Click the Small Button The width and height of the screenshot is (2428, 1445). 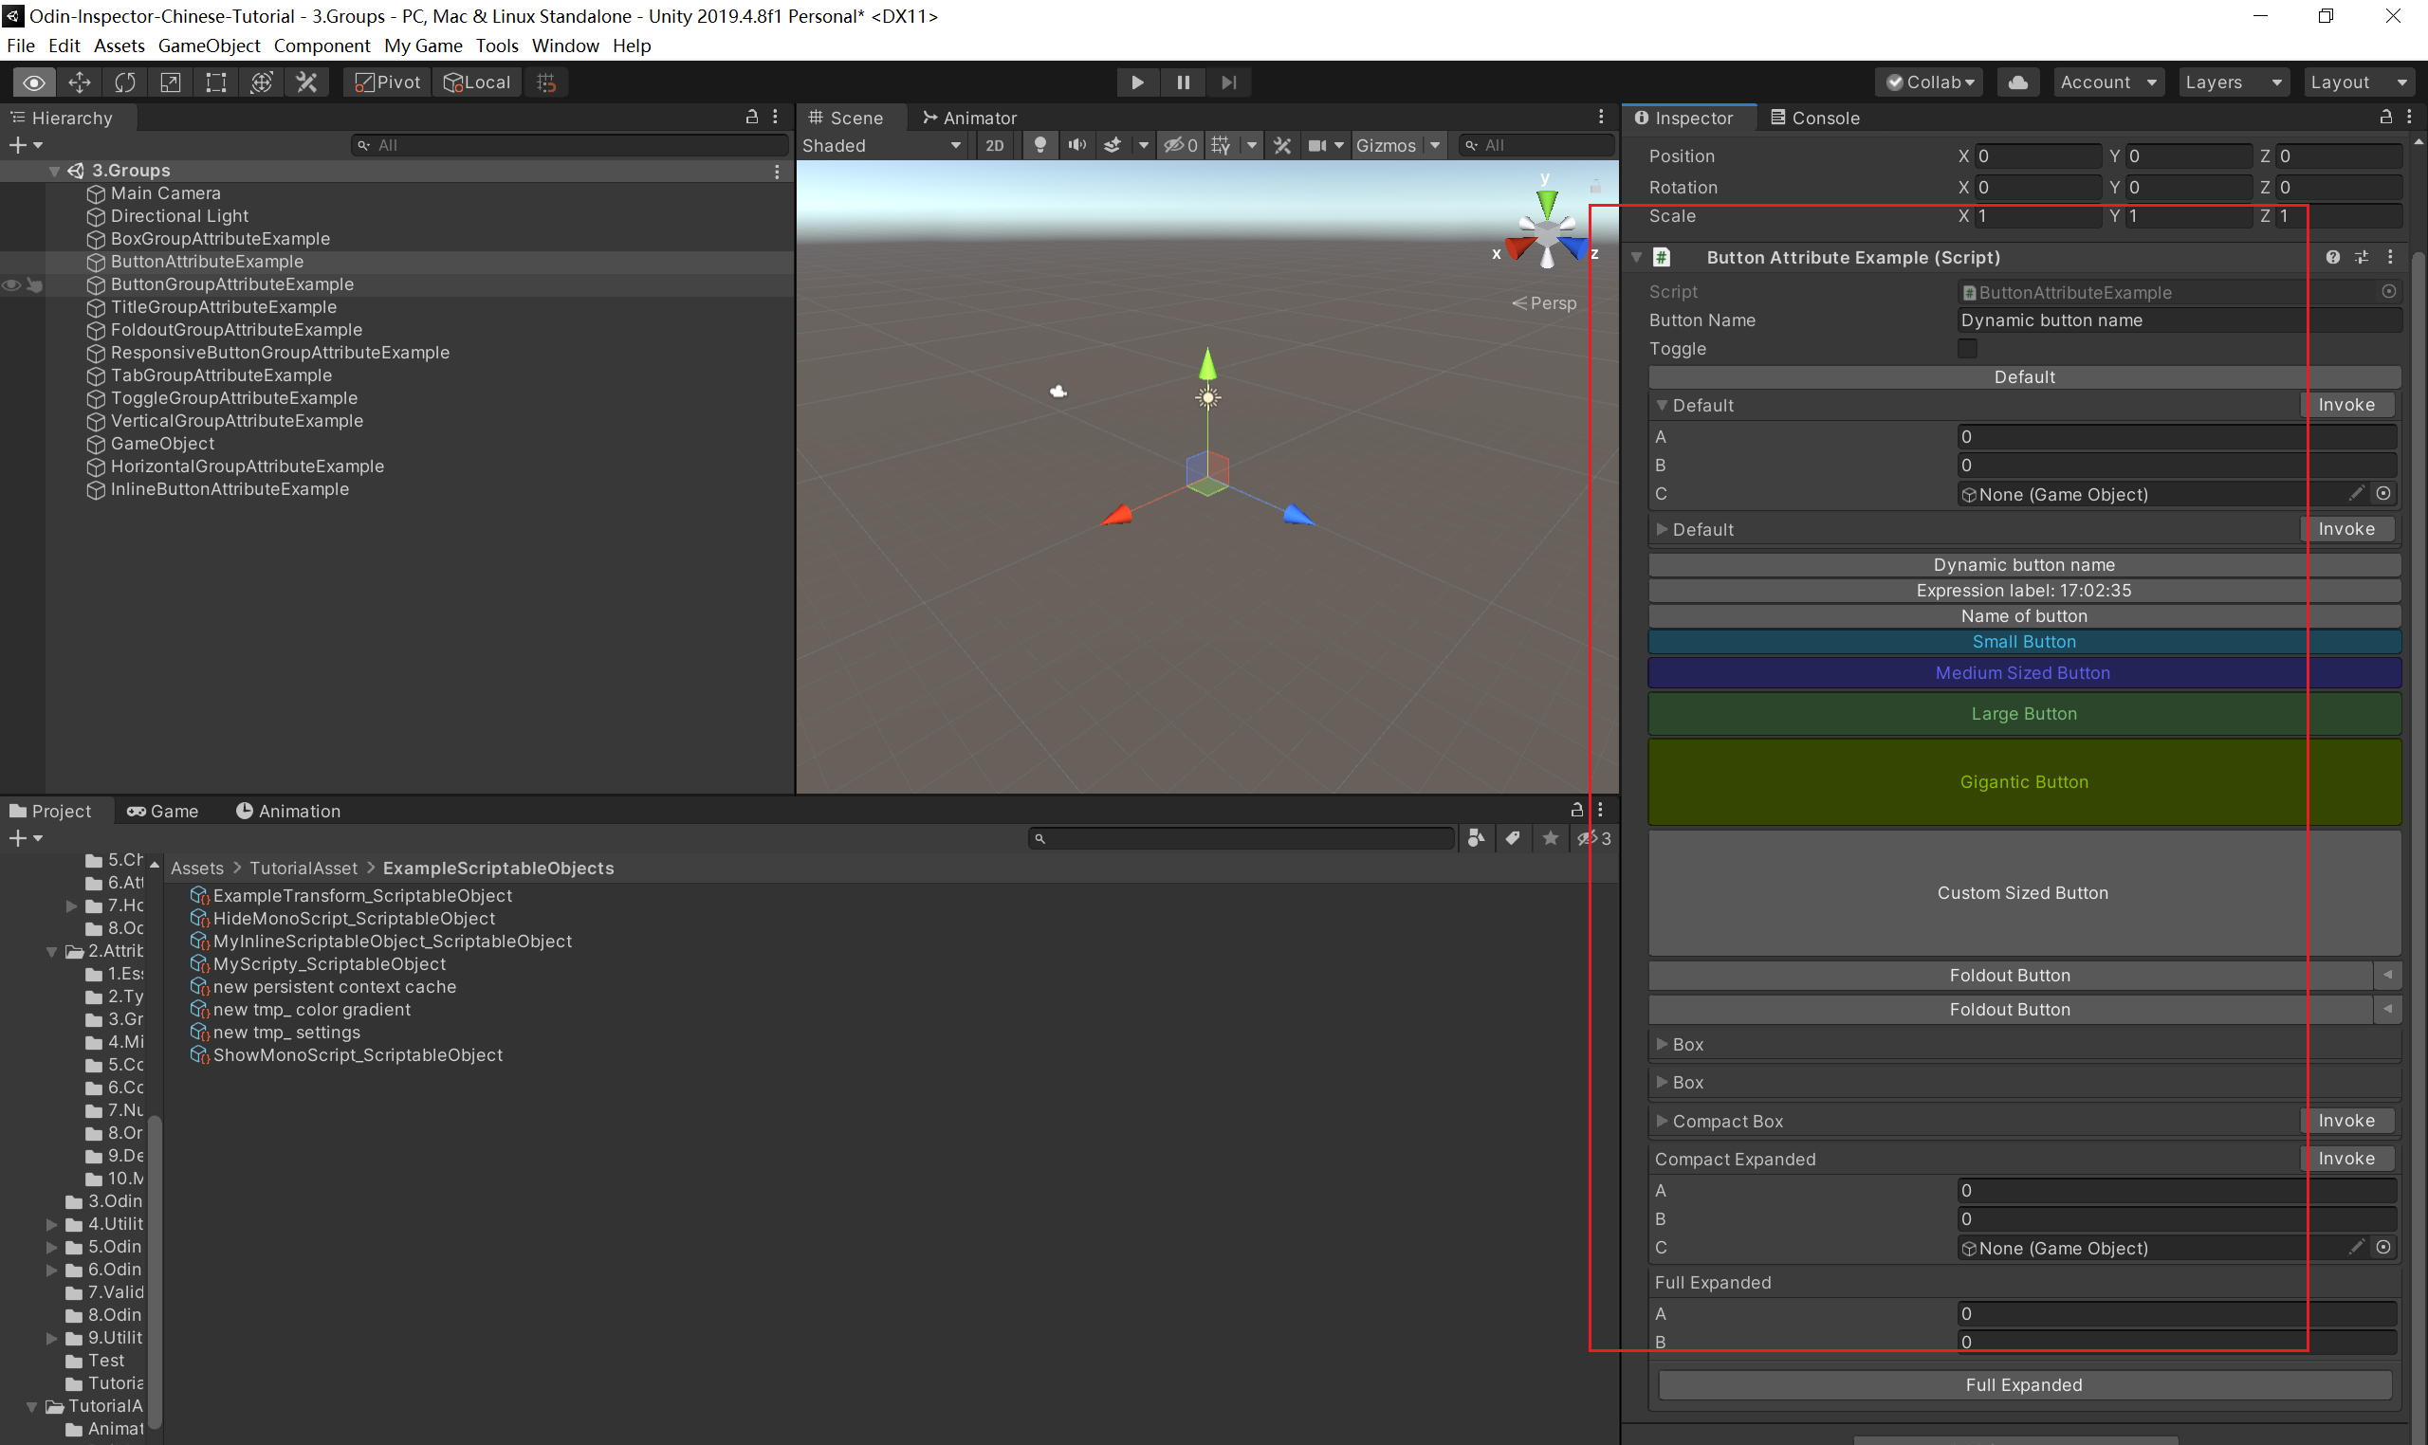(x=2024, y=642)
